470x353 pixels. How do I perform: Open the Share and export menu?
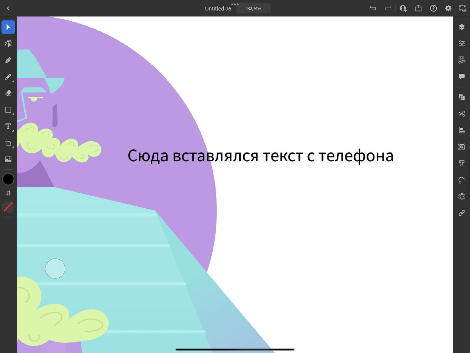[418, 8]
